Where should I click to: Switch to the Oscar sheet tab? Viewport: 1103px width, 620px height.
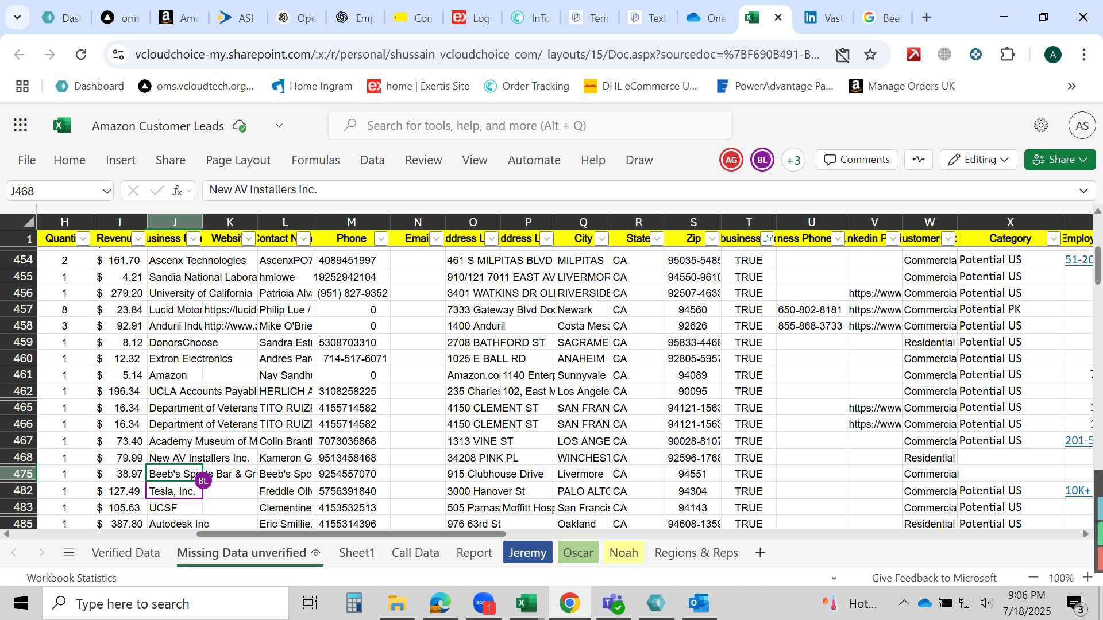click(578, 553)
